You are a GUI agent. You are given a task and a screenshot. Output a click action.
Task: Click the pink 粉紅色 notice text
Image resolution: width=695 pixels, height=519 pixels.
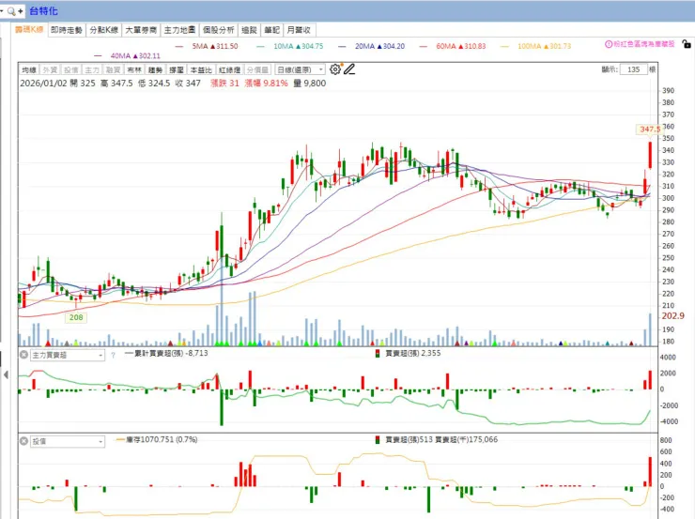643,44
